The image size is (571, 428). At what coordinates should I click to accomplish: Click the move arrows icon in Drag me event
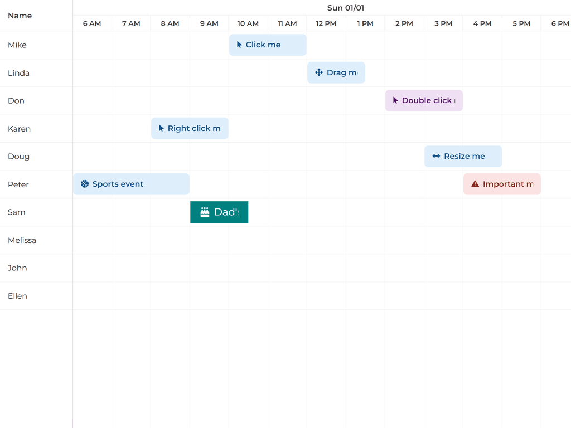point(319,72)
